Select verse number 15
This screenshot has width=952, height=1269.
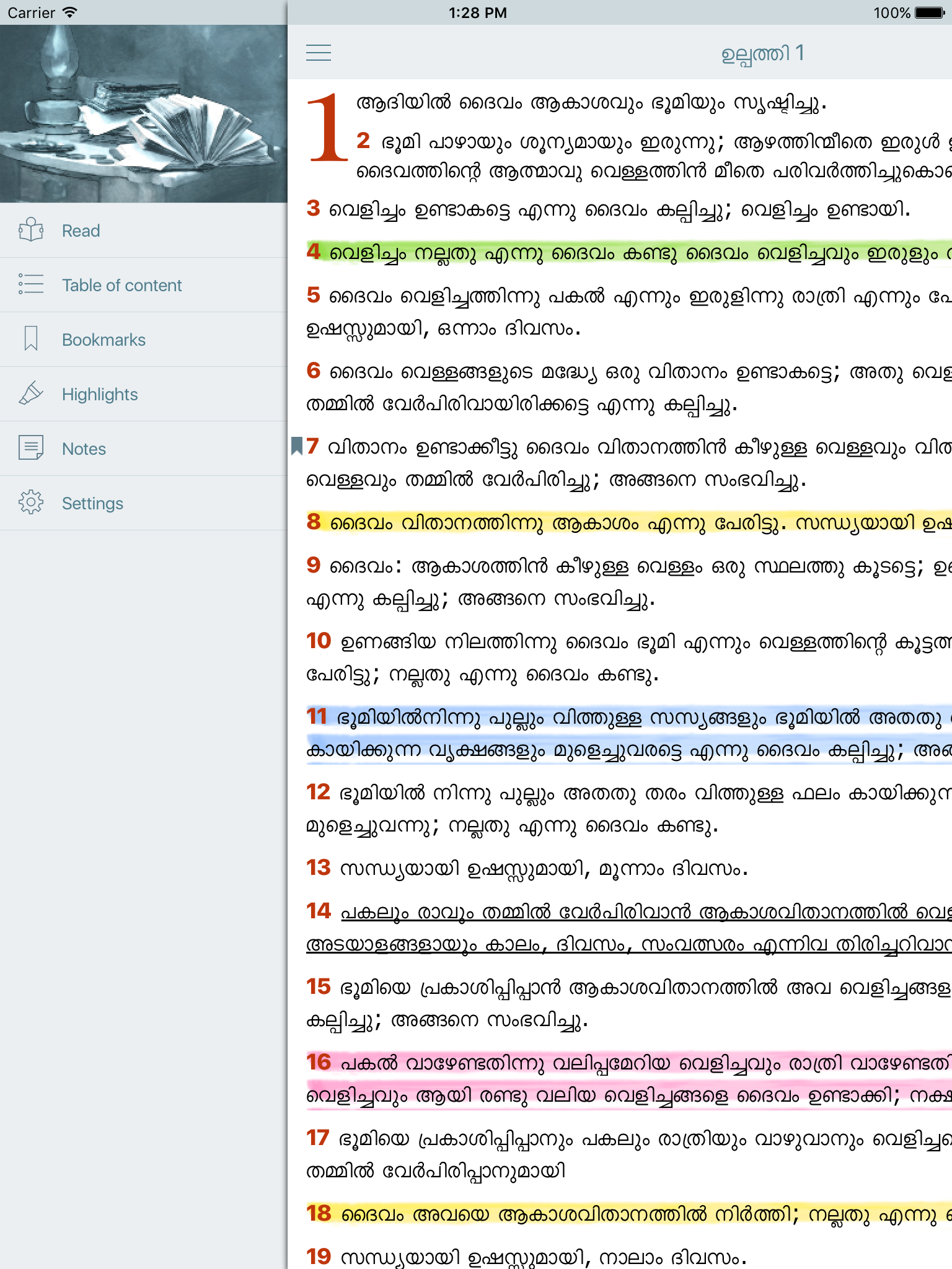click(x=319, y=986)
